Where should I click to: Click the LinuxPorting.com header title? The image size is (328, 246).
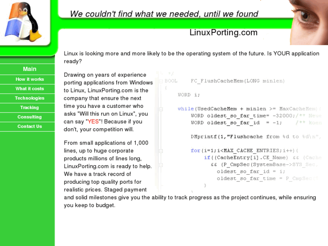[223, 32]
